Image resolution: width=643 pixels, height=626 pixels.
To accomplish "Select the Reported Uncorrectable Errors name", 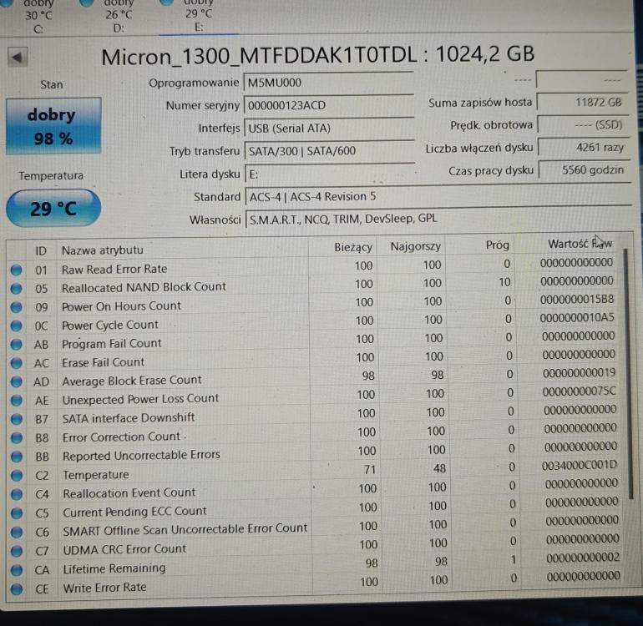I will coord(141,456).
